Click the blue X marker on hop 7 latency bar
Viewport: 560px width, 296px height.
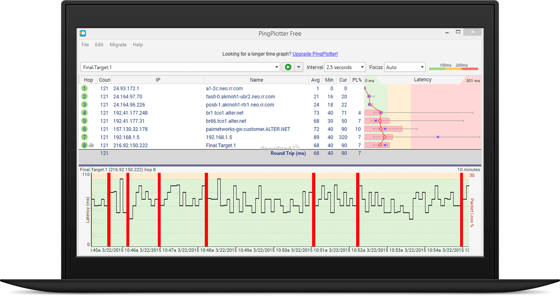(x=438, y=137)
